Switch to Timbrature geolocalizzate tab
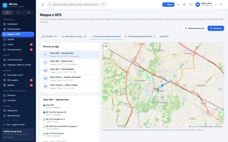228x142 pixels. tap(140, 36)
